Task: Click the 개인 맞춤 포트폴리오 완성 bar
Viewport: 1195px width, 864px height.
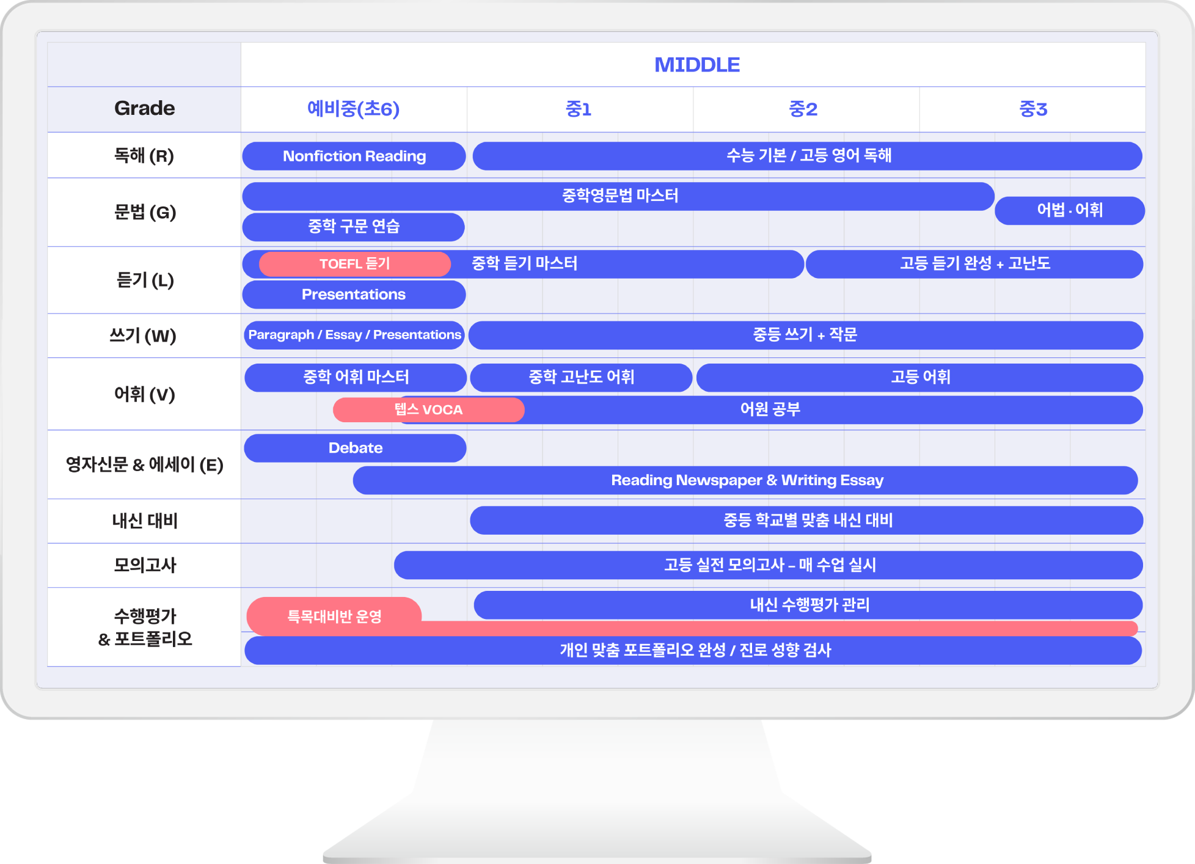Action: coord(695,650)
